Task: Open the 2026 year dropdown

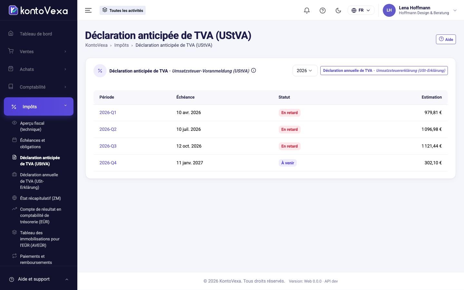Action: pos(305,71)
